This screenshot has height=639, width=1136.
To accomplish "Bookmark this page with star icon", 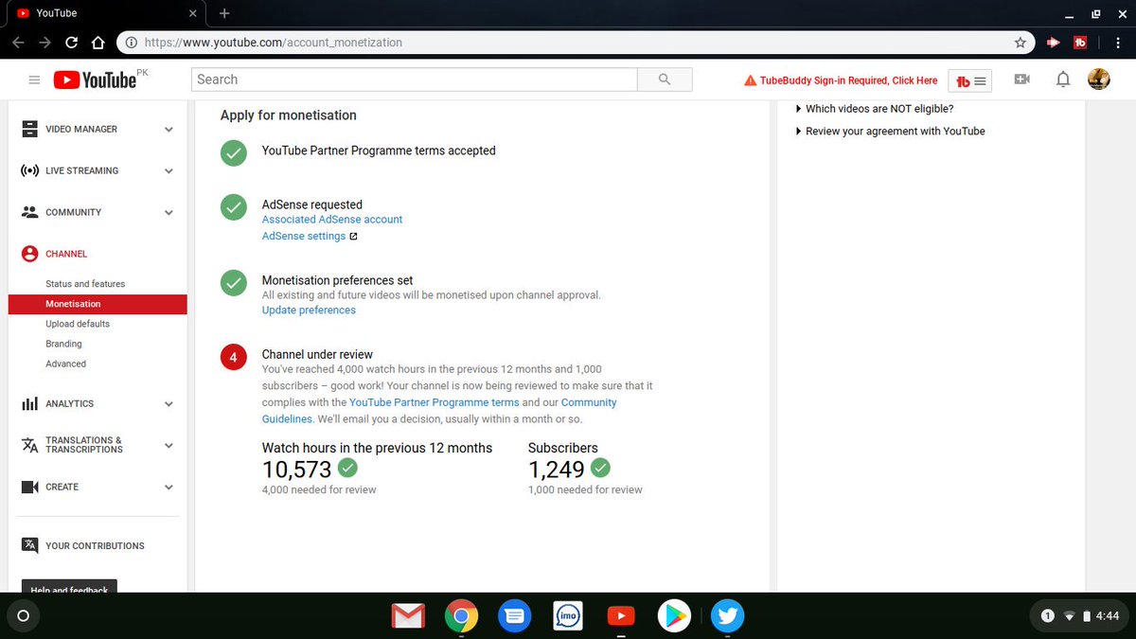I will click(x=1020, y=43).
